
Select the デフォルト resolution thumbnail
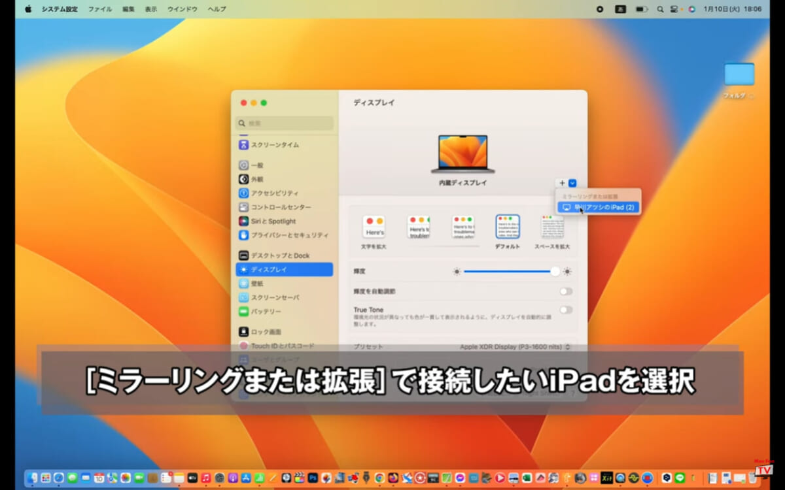coord(508,226)
